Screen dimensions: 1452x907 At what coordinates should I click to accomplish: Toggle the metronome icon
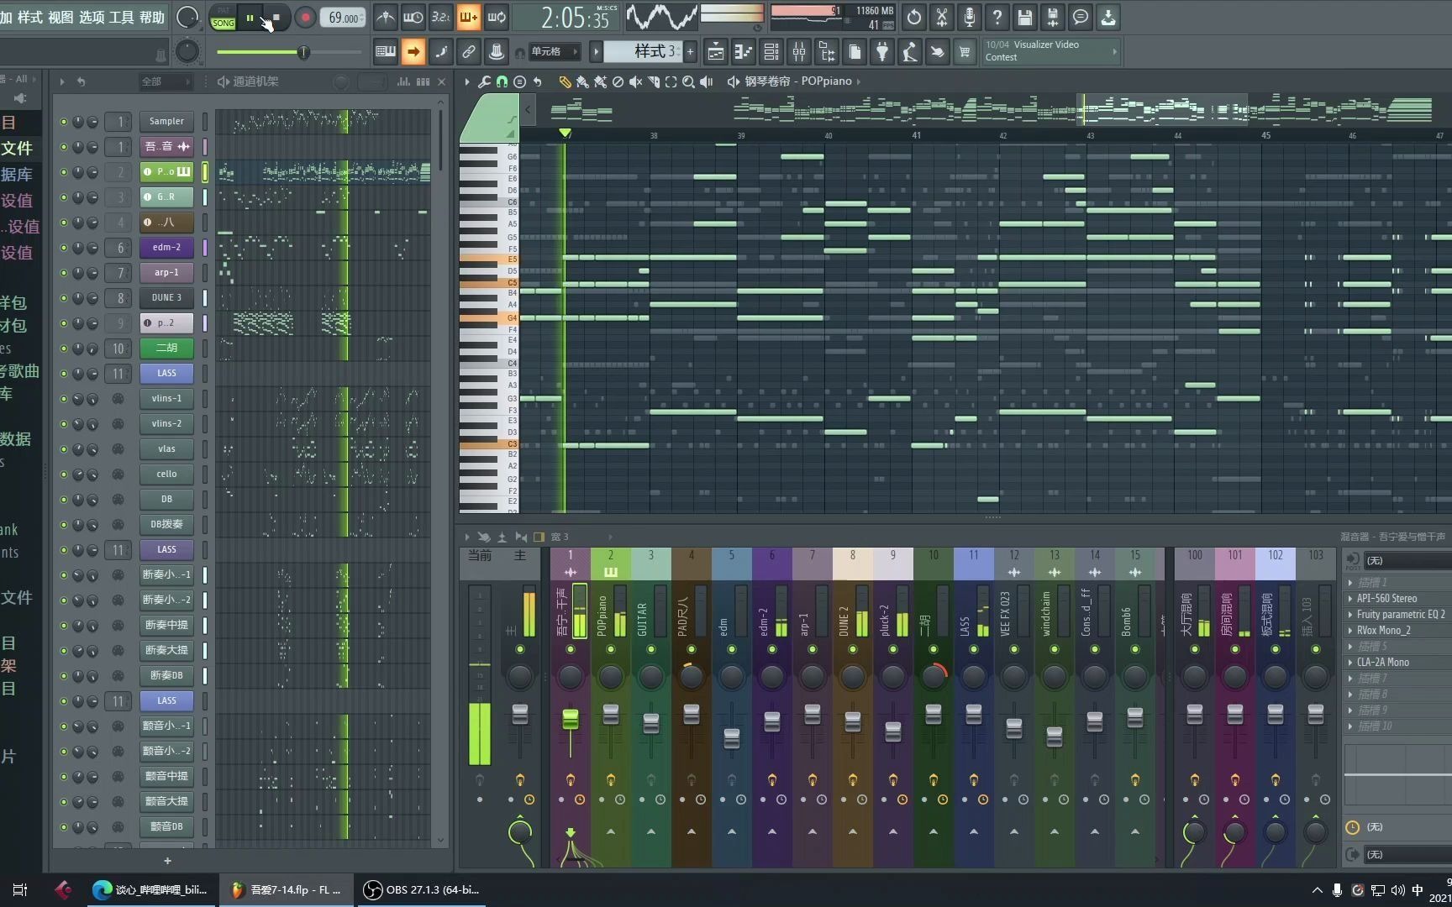[385, 17]
